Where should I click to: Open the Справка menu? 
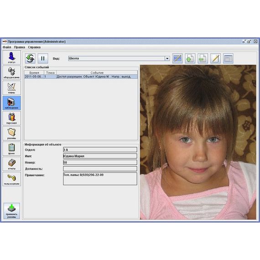click(x=34, y=47)
